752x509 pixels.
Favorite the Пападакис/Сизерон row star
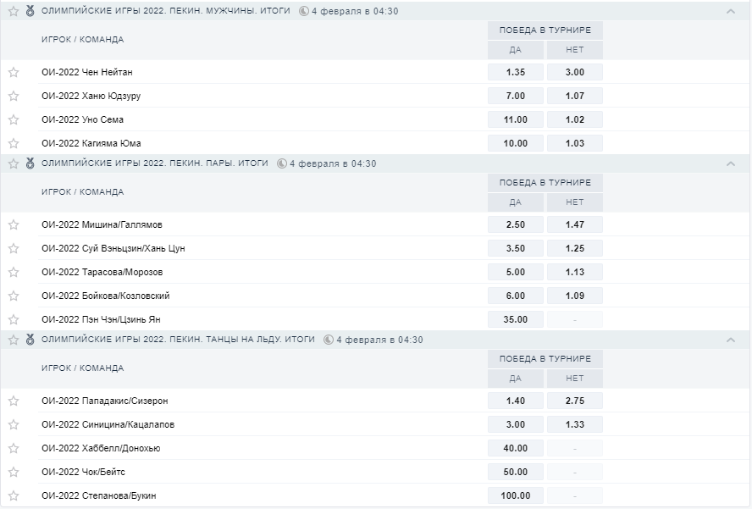click(x=14, y=401)
